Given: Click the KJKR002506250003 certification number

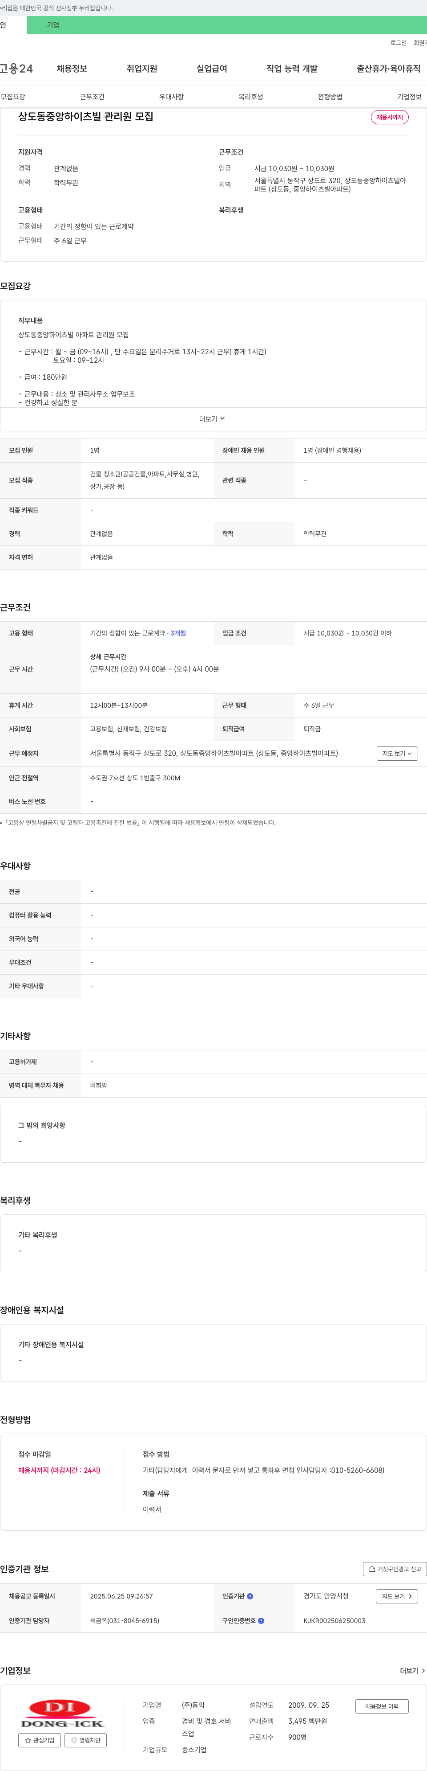Looking at the screenshot, I should [x=334, y=1620].
